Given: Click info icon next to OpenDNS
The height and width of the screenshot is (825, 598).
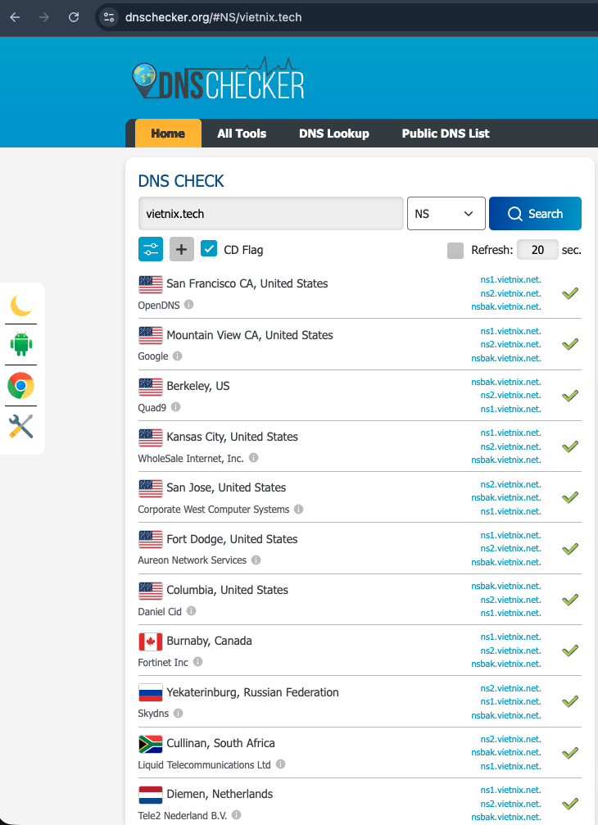Looking at the screenshot, I should [189, 305].
